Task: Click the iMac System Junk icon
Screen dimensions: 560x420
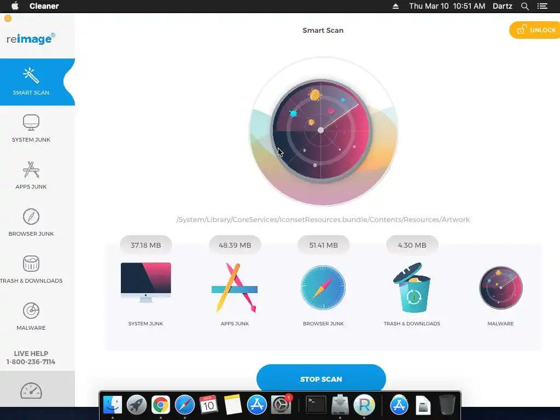Action: 145,283
